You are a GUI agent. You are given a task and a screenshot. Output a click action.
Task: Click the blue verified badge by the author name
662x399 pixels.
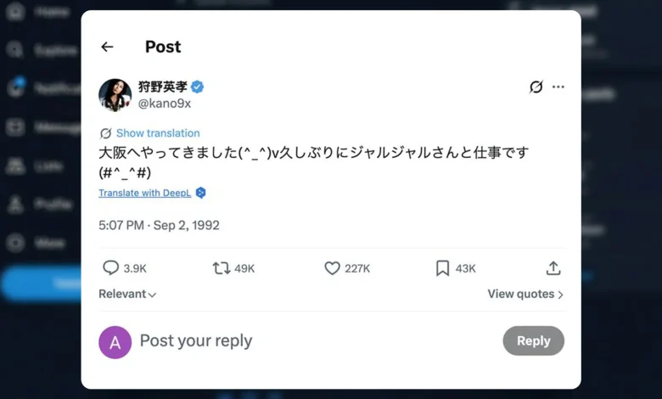[197, 87]
